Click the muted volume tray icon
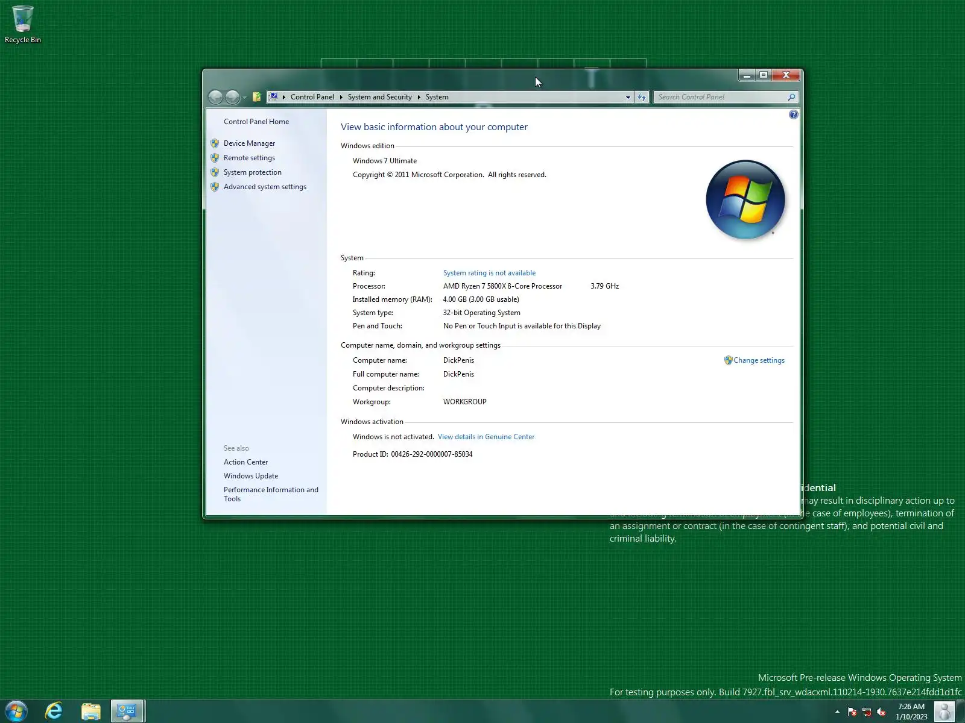This screenshot has width=965, height=723. 881,712
